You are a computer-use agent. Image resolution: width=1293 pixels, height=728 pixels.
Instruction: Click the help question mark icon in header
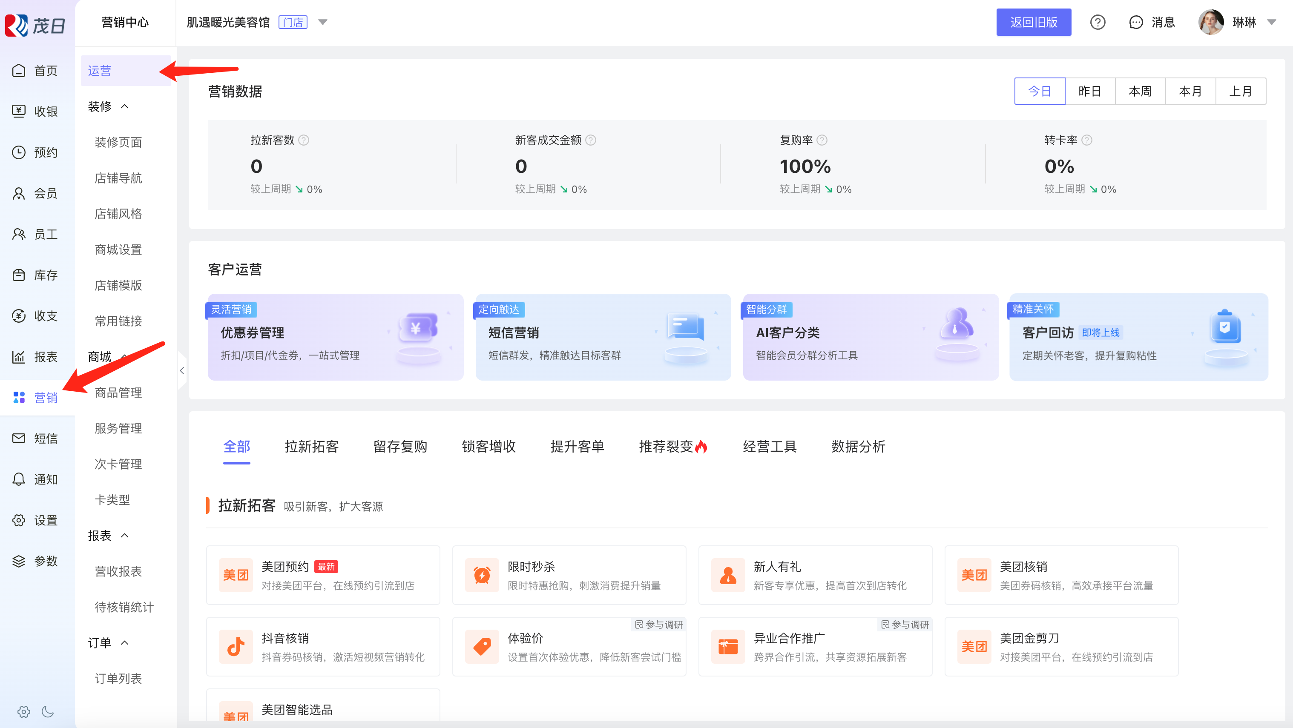point(1097,22)
